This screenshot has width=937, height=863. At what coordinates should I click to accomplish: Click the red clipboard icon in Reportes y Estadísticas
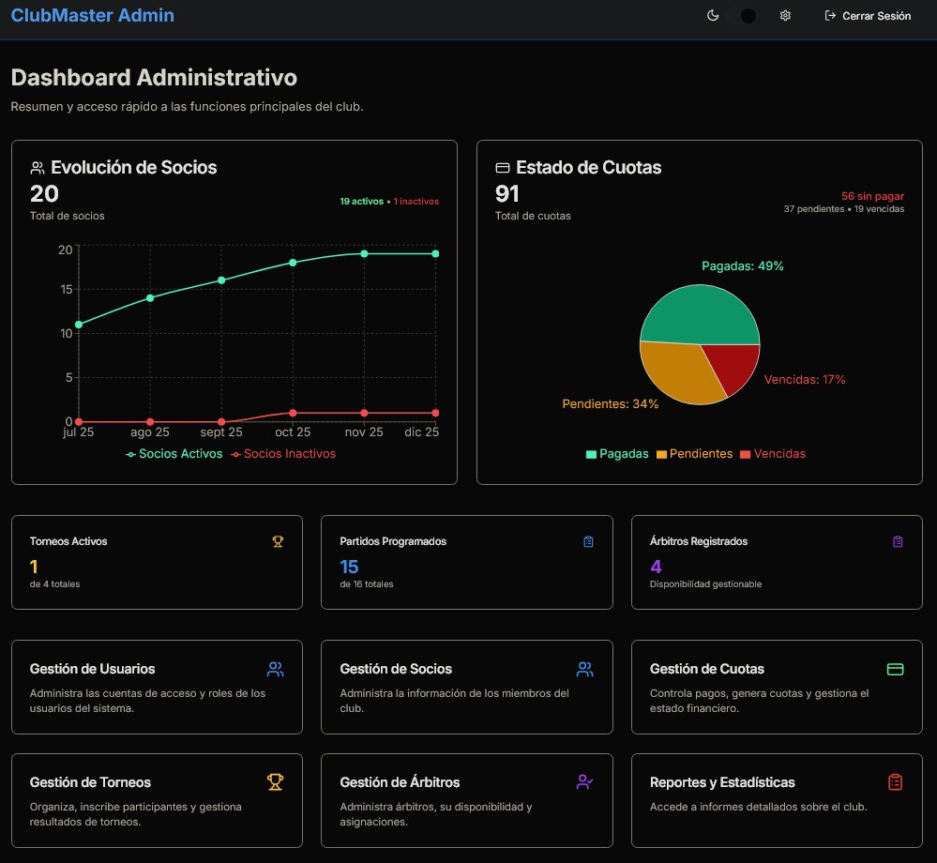[895, 781]
